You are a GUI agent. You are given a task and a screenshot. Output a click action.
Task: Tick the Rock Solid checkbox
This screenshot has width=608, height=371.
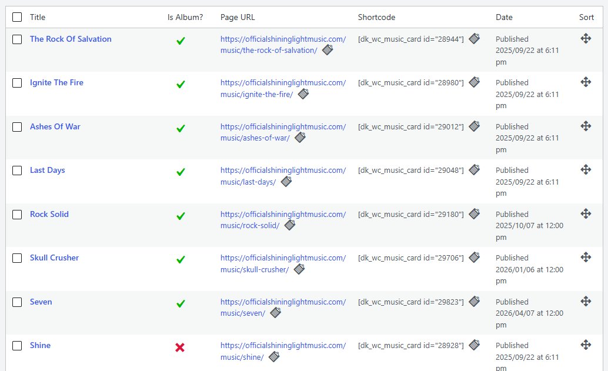pyautogui.click(x=17, y=215)
